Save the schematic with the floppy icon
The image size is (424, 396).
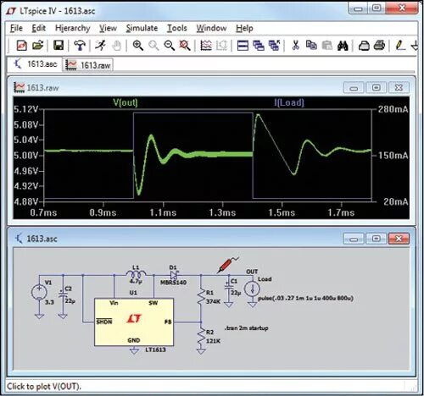pyautogui.click(x=59, y=46)
